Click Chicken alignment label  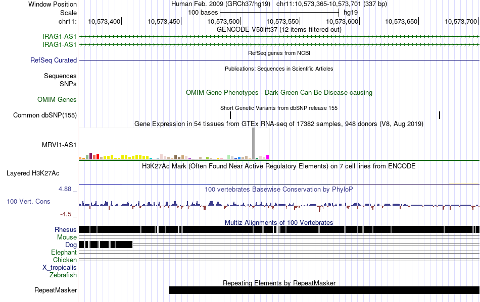coord(65,260)
